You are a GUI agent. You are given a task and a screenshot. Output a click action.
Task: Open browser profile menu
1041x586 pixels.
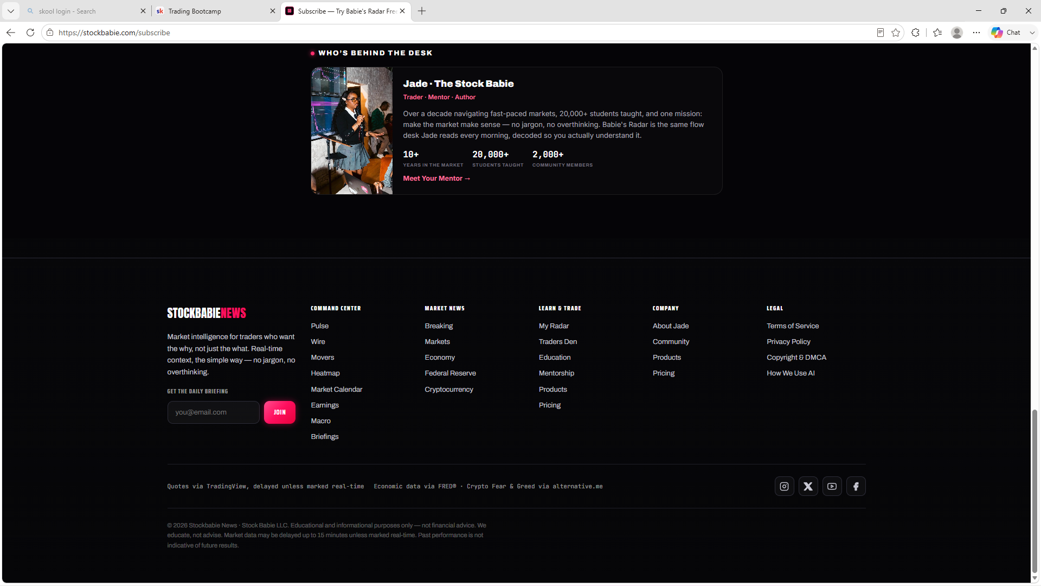(x=957, y=33)
